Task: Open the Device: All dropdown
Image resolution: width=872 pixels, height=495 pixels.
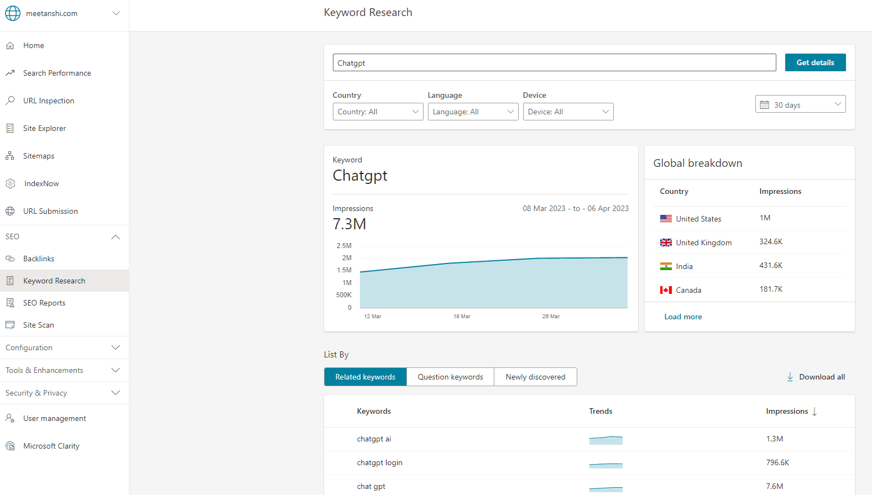Action: pos(568,112)
